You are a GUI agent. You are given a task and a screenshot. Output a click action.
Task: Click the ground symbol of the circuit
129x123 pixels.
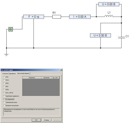coord(6,55)
